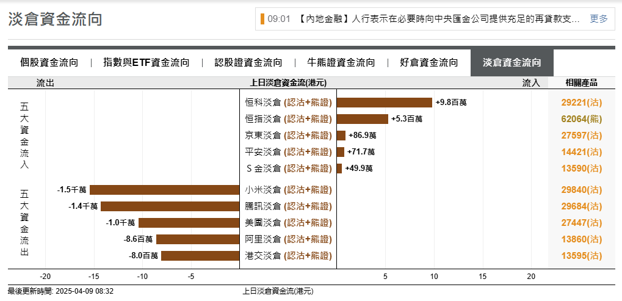Open the 好倉資金流向 tab
This screenshot has height=301, width=622.
coord(429,62)
